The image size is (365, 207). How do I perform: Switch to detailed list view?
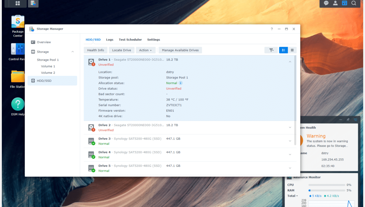tap(283, 50)
